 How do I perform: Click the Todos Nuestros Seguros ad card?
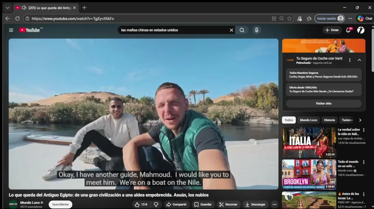[324, 75]
